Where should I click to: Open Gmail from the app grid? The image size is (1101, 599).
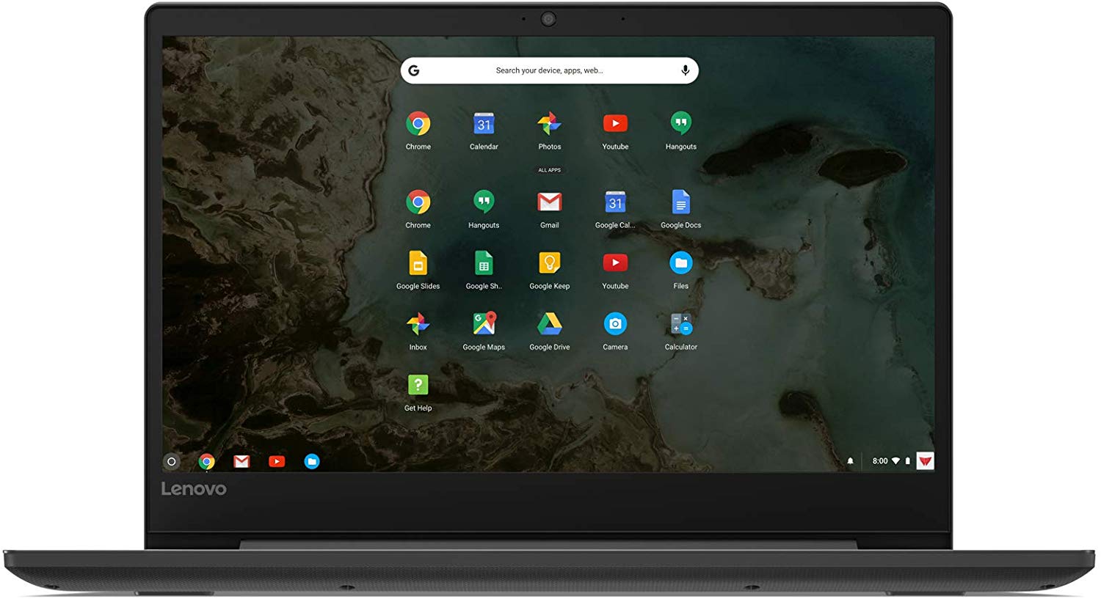click(549, 202)
